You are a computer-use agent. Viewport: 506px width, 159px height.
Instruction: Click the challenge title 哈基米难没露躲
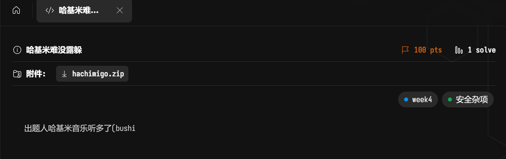[54, 50]
